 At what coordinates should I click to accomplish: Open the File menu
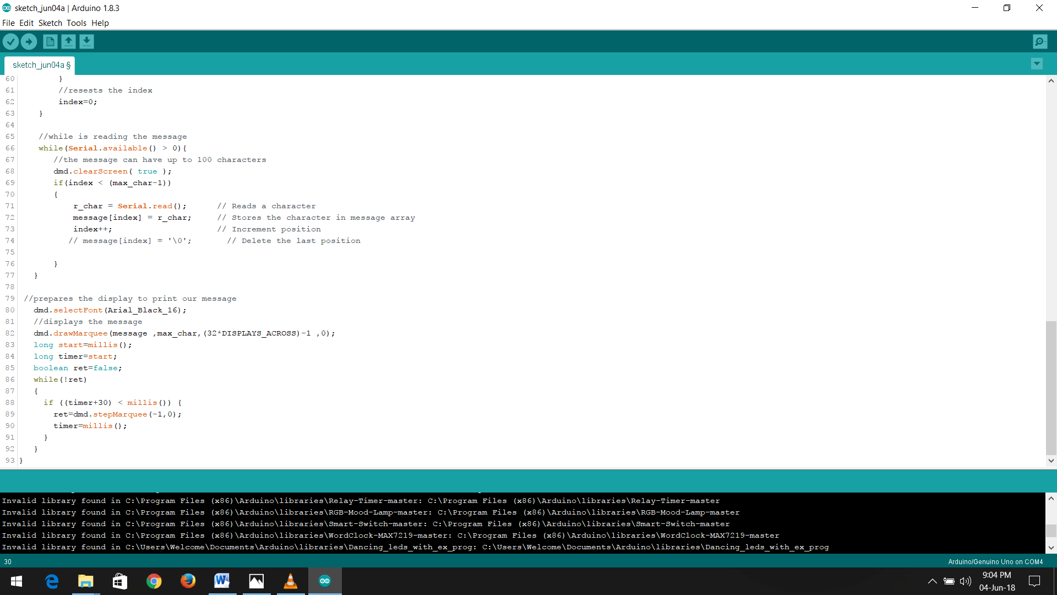8,23
